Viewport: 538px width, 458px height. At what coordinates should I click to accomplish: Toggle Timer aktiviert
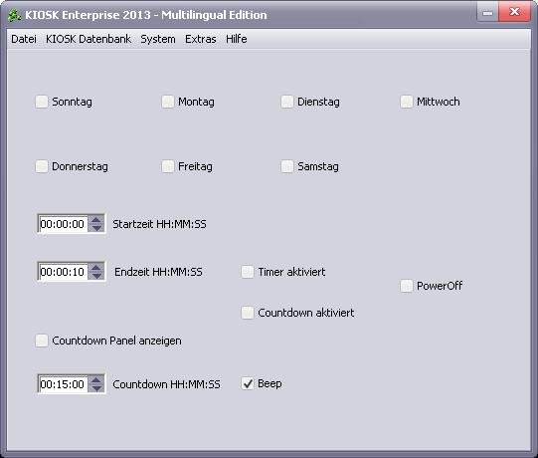point(248,272)
